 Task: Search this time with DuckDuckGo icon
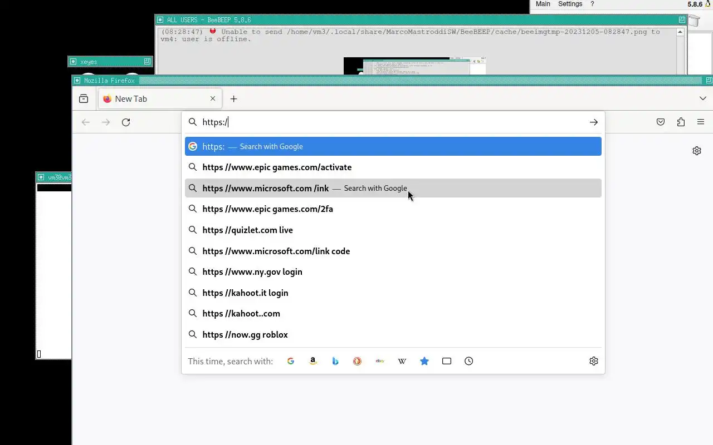tap(358, 361)
